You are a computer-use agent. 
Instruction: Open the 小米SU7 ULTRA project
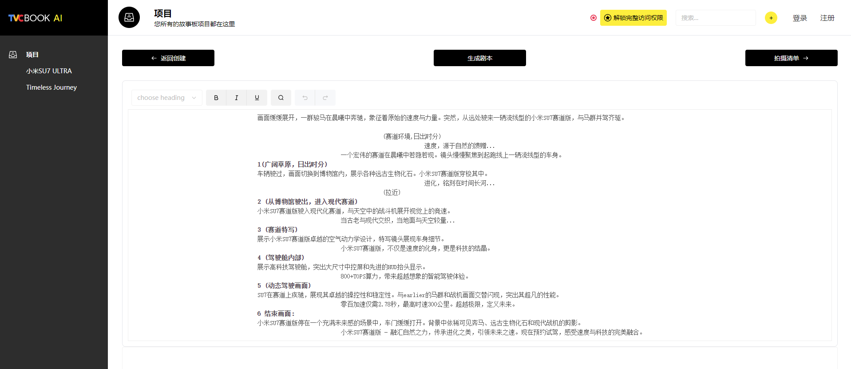tap(49, 71)
